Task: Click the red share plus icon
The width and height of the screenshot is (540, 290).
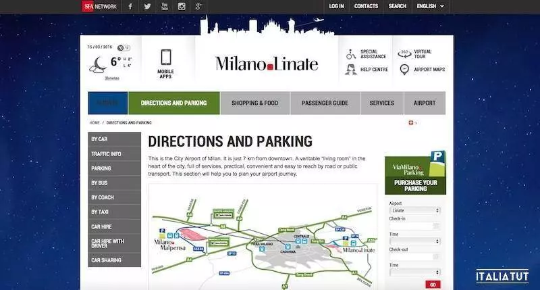Action: [410, 123]
